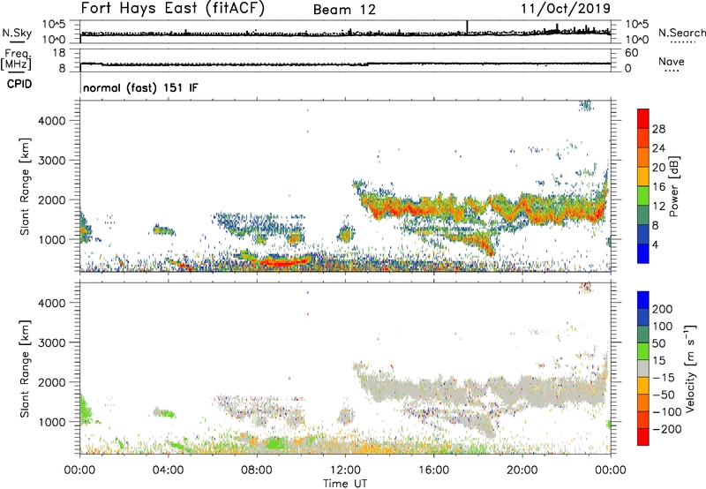Image resolution: width=706 pixels, height=489 pixels.
Task: Click the tall noise spike near 17:30
Action: (468, 26)
